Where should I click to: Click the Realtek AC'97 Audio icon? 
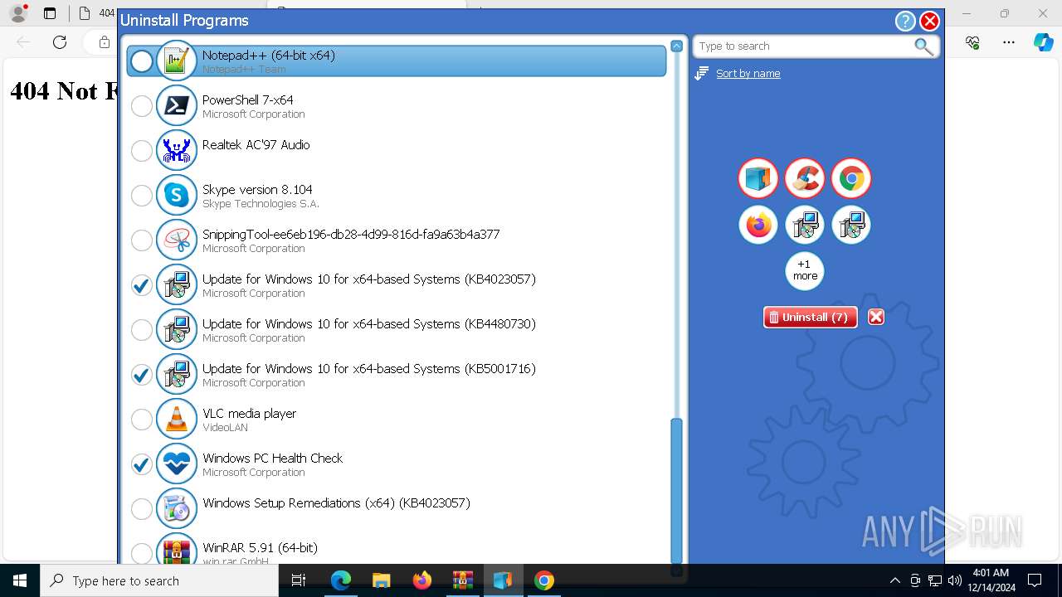[x=177, y=151]
